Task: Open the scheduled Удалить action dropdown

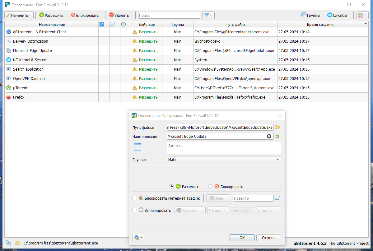Action: click(190, 210)
